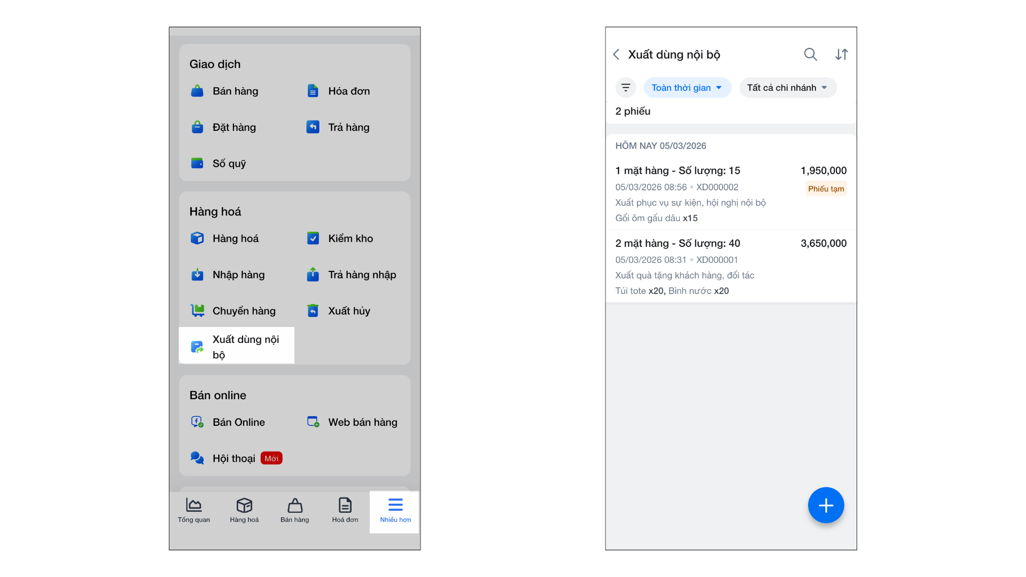Open slip XD000001 entry
The image size is (1026, 577).
[730, 267]
